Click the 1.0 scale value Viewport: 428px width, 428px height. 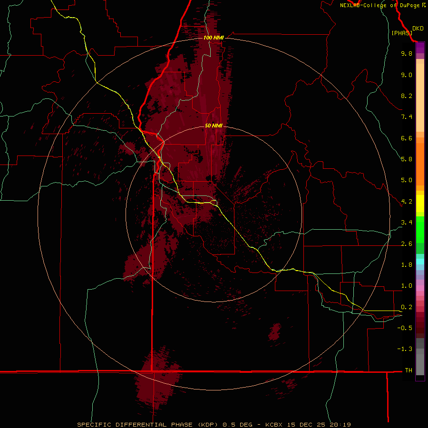(407, 286)
